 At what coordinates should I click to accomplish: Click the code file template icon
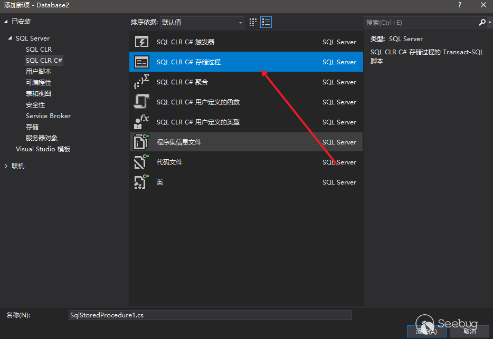pos(141,162)
